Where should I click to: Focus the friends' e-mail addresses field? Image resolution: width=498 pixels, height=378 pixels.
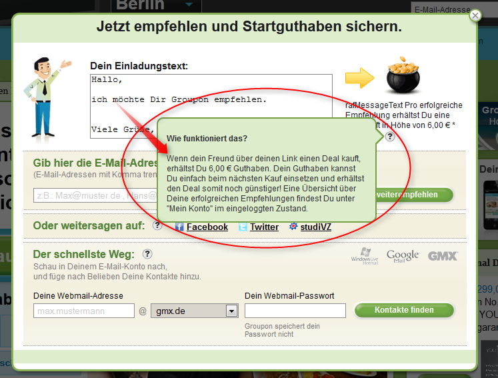click(x=95, y=195)
